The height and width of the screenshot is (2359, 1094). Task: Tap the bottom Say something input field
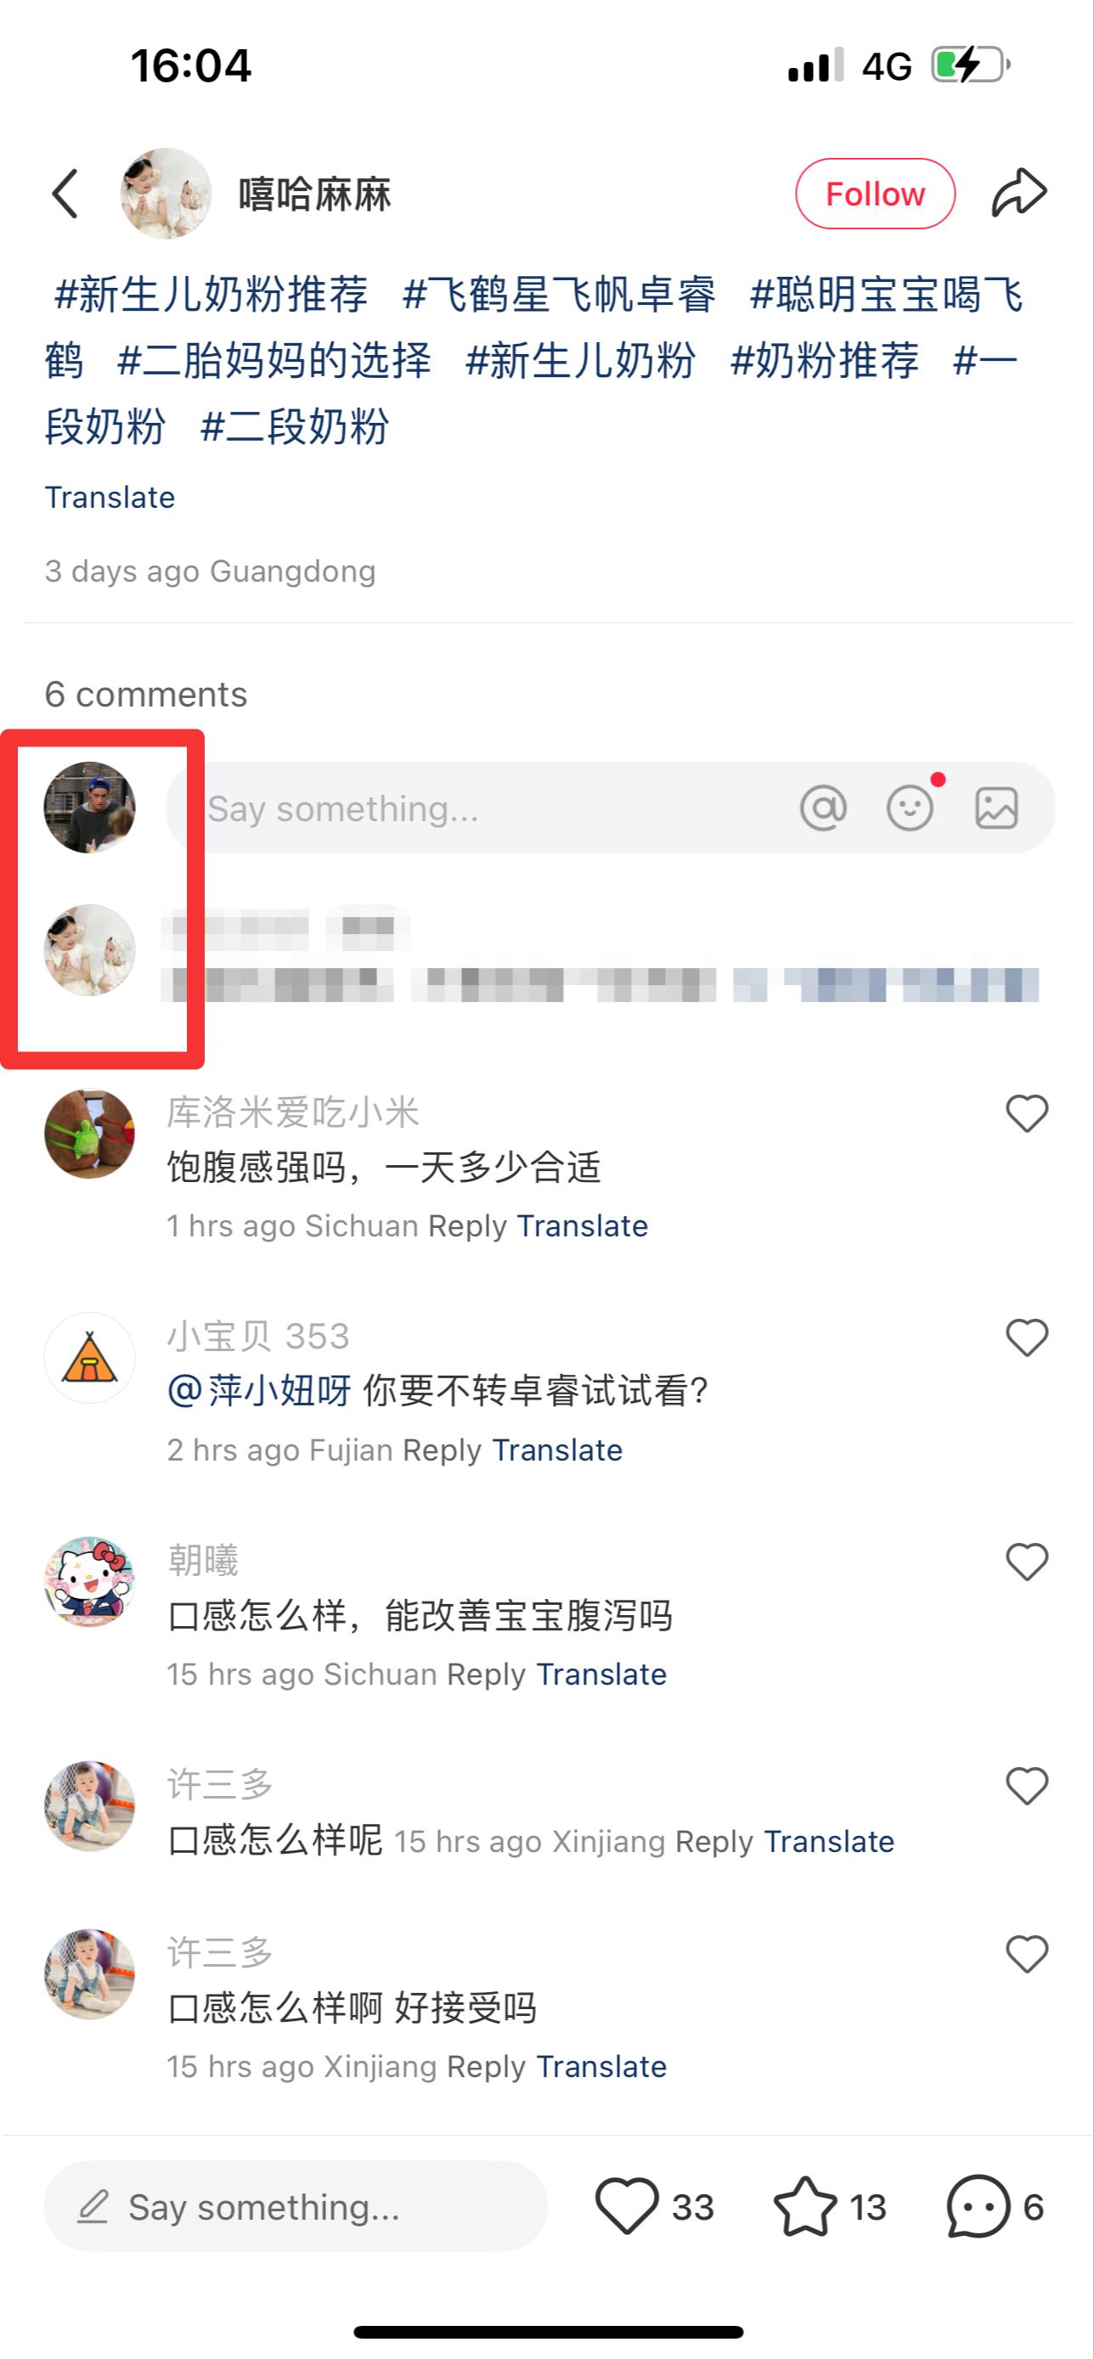(296, 2206)
